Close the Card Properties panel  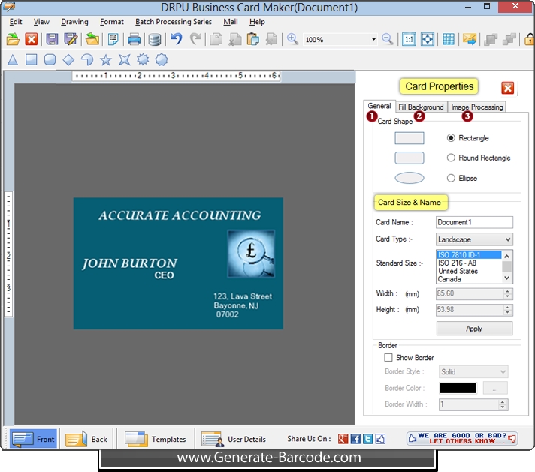[508, 88]
